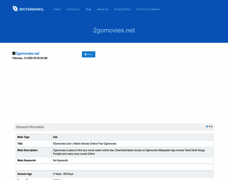This screenshot has height=180, width=228.
Task: Click the Title row label
Action: [20, 144]
